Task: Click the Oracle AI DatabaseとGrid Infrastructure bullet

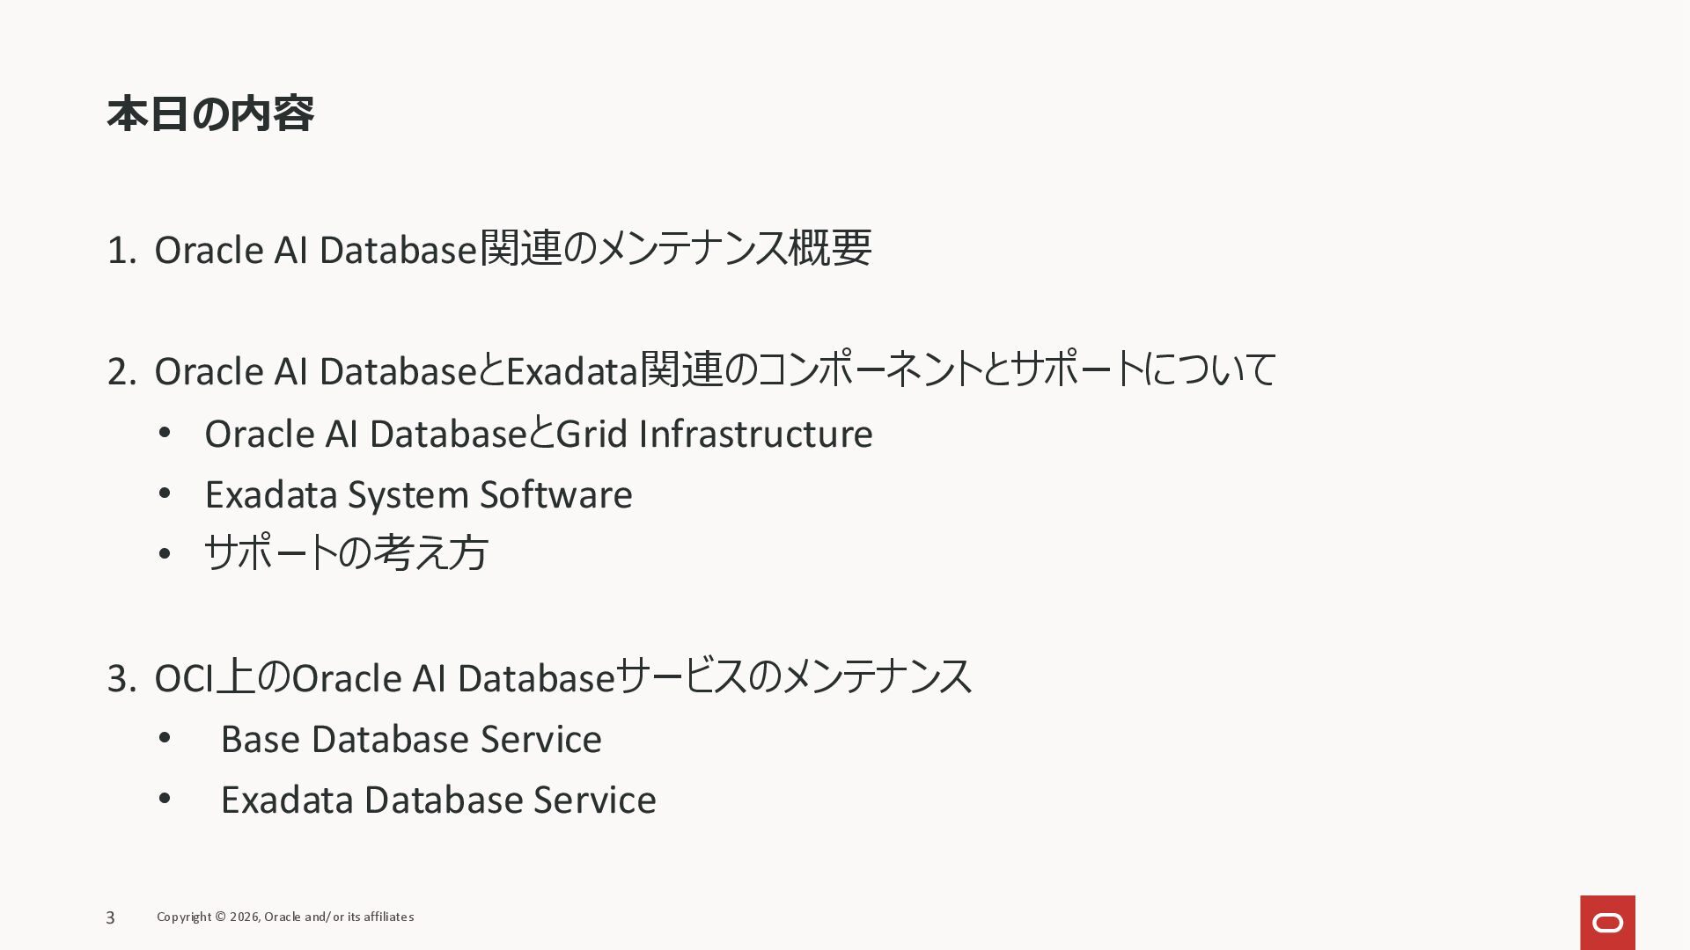Action: coord(539,434)
